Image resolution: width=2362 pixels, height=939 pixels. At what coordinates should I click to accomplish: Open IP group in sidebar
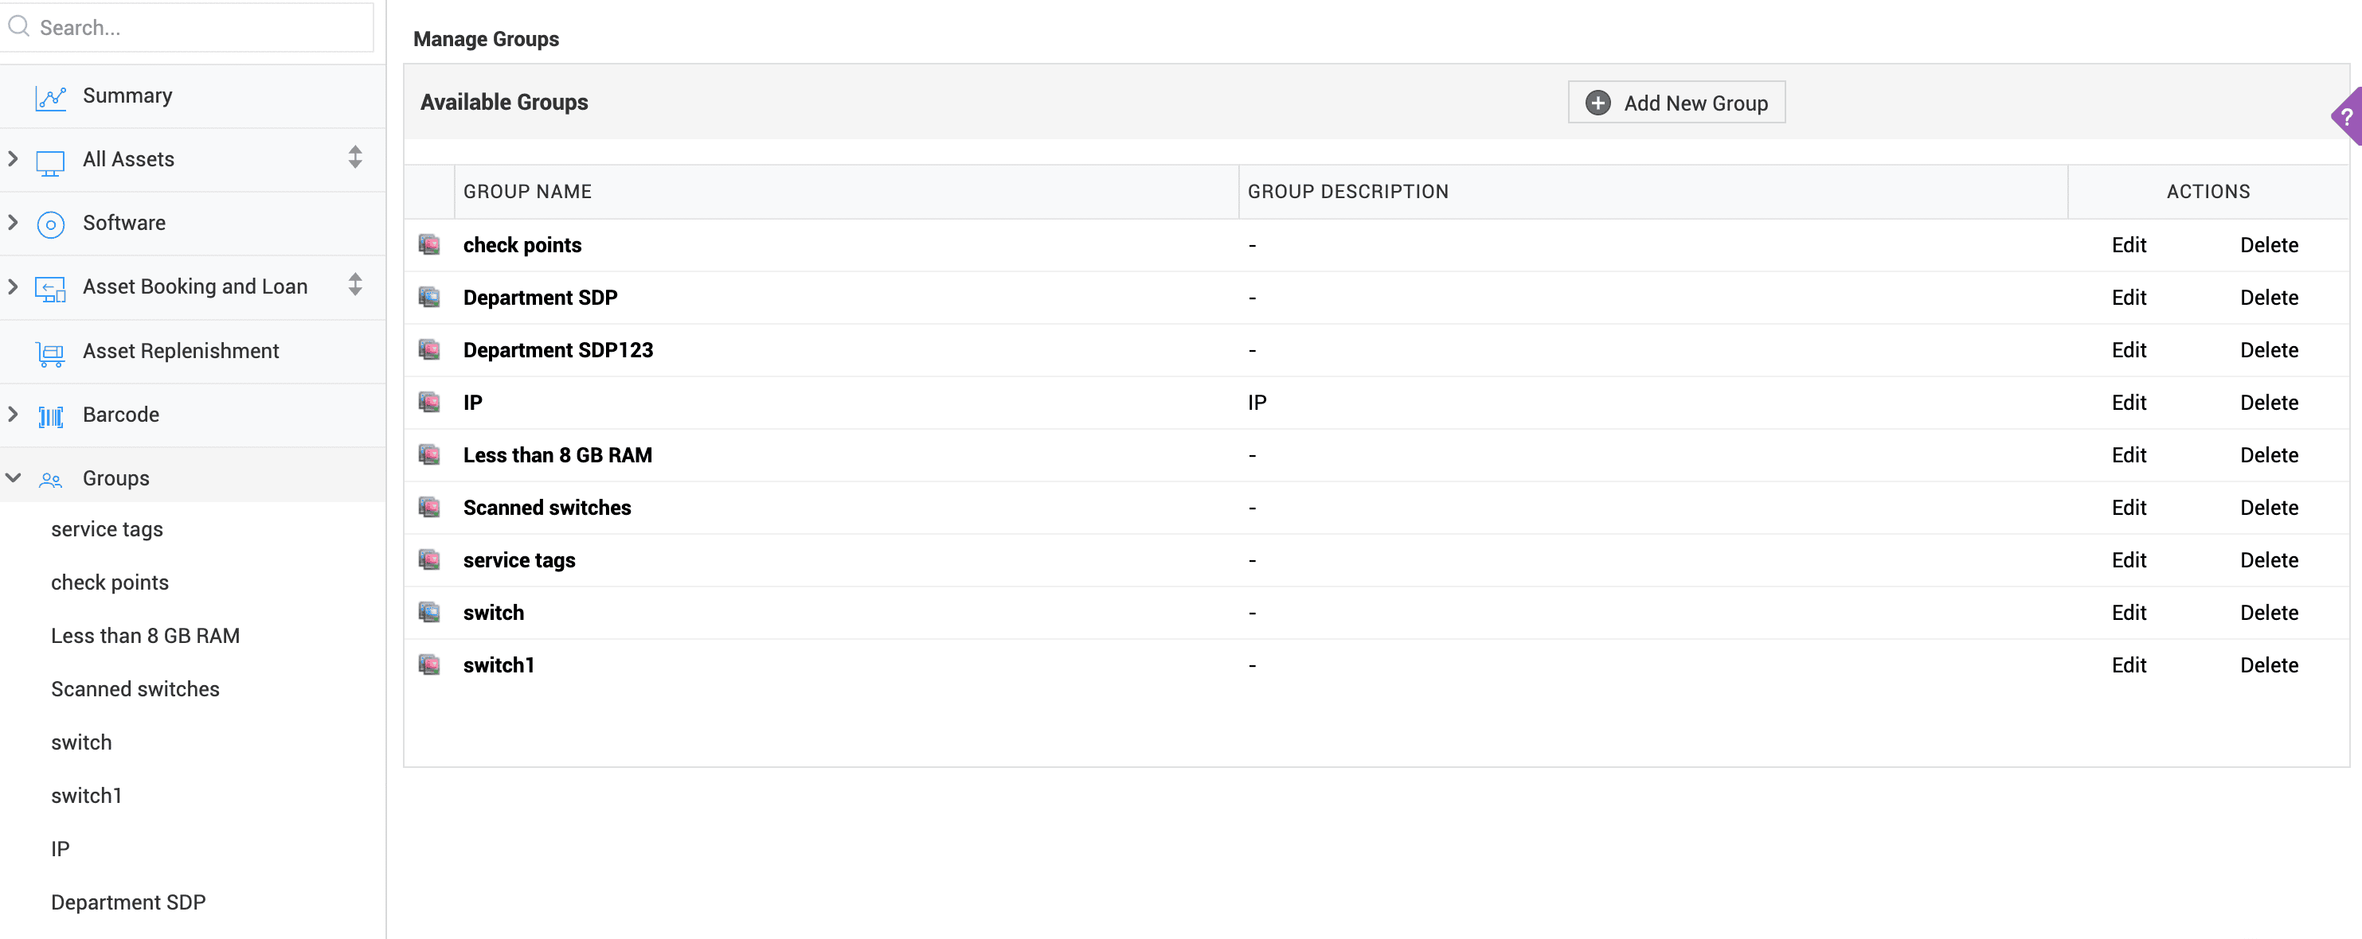(x=61, y=850)
